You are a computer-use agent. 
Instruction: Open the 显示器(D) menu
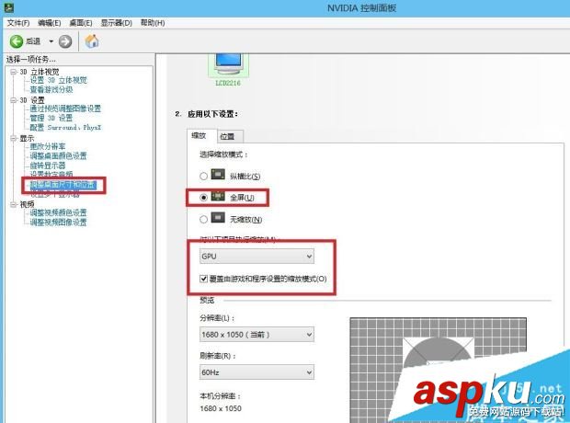(117, 23)
